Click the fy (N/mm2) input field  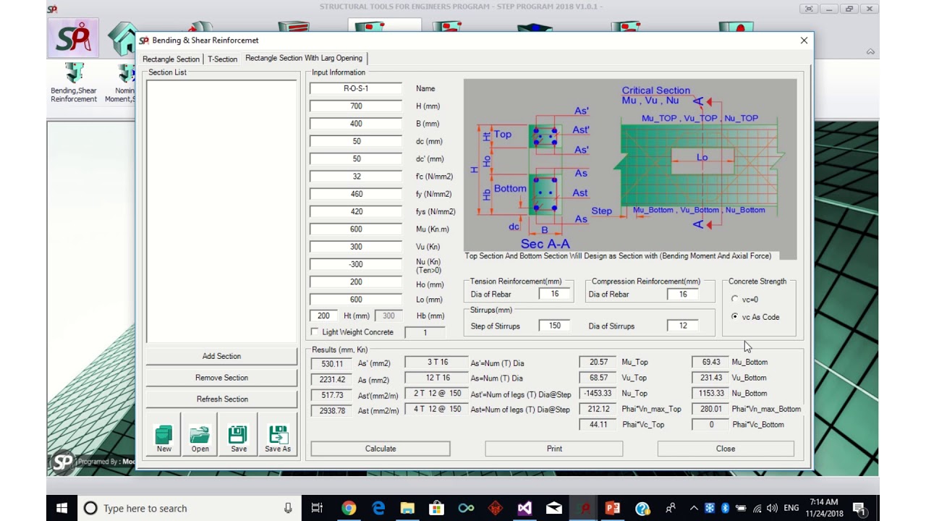pos(356,194)
